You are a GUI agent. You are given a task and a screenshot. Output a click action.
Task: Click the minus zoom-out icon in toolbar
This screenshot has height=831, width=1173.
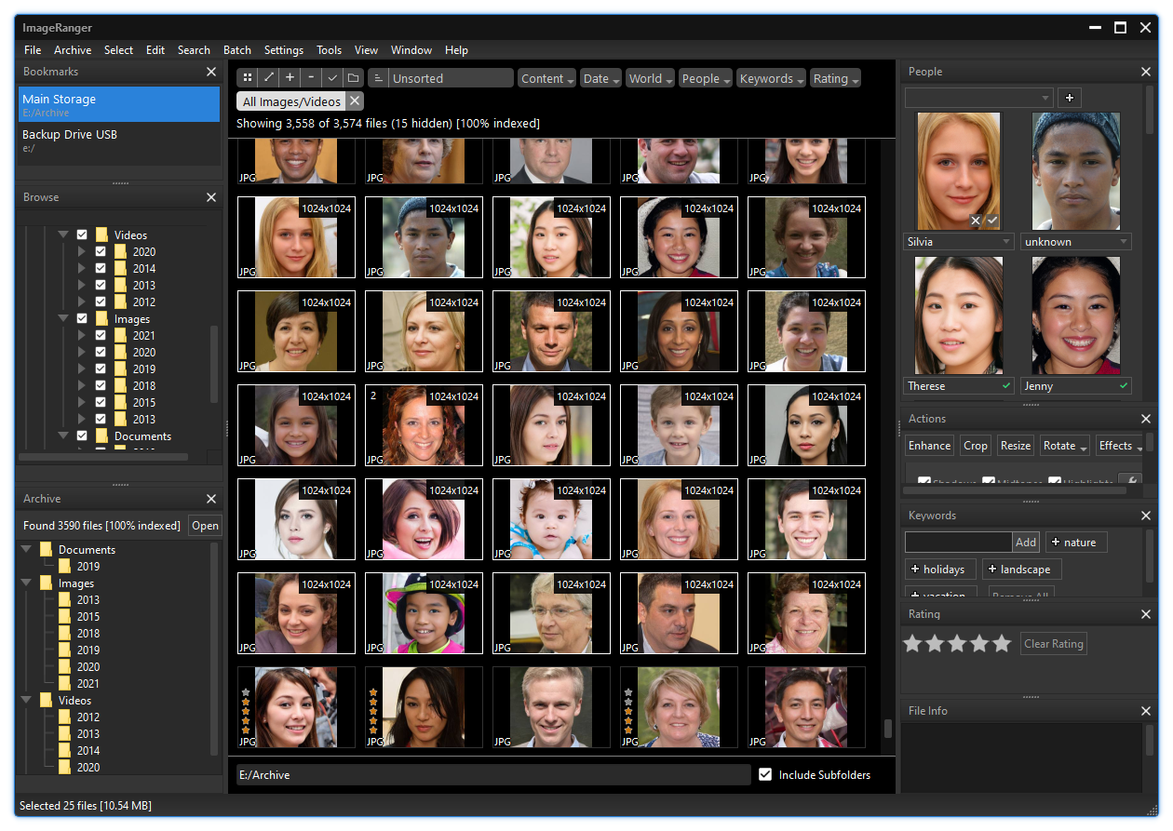point(311,78)
